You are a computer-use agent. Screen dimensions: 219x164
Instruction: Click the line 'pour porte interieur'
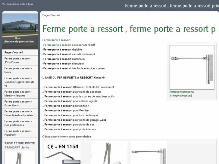pyautogui.click(x=85, y=129)
